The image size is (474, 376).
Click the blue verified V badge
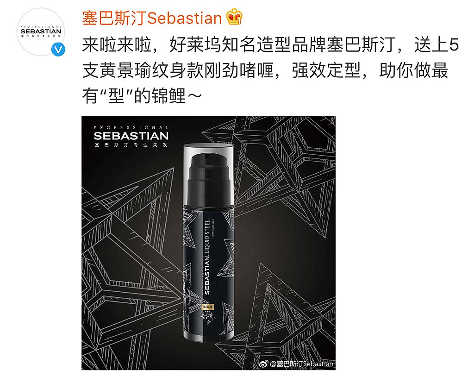coord(58,50)
